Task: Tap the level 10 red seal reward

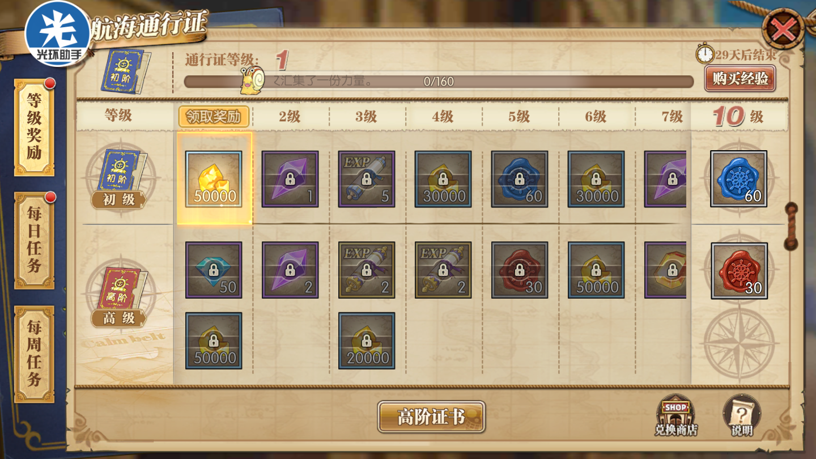Action: tap(739, 271)
